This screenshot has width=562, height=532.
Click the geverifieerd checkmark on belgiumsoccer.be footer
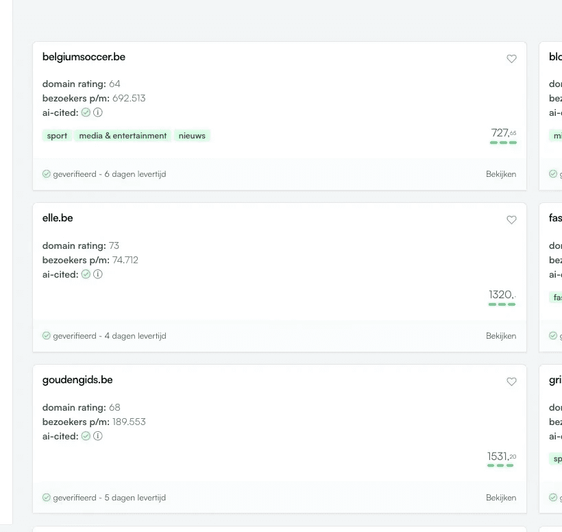(x=46, y=173)
